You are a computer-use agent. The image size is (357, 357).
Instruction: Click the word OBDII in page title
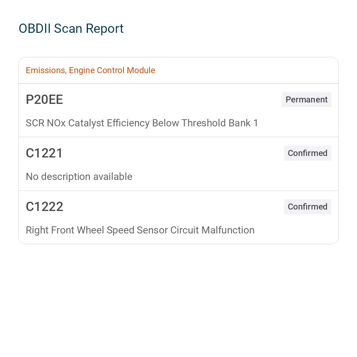[35, 29]
